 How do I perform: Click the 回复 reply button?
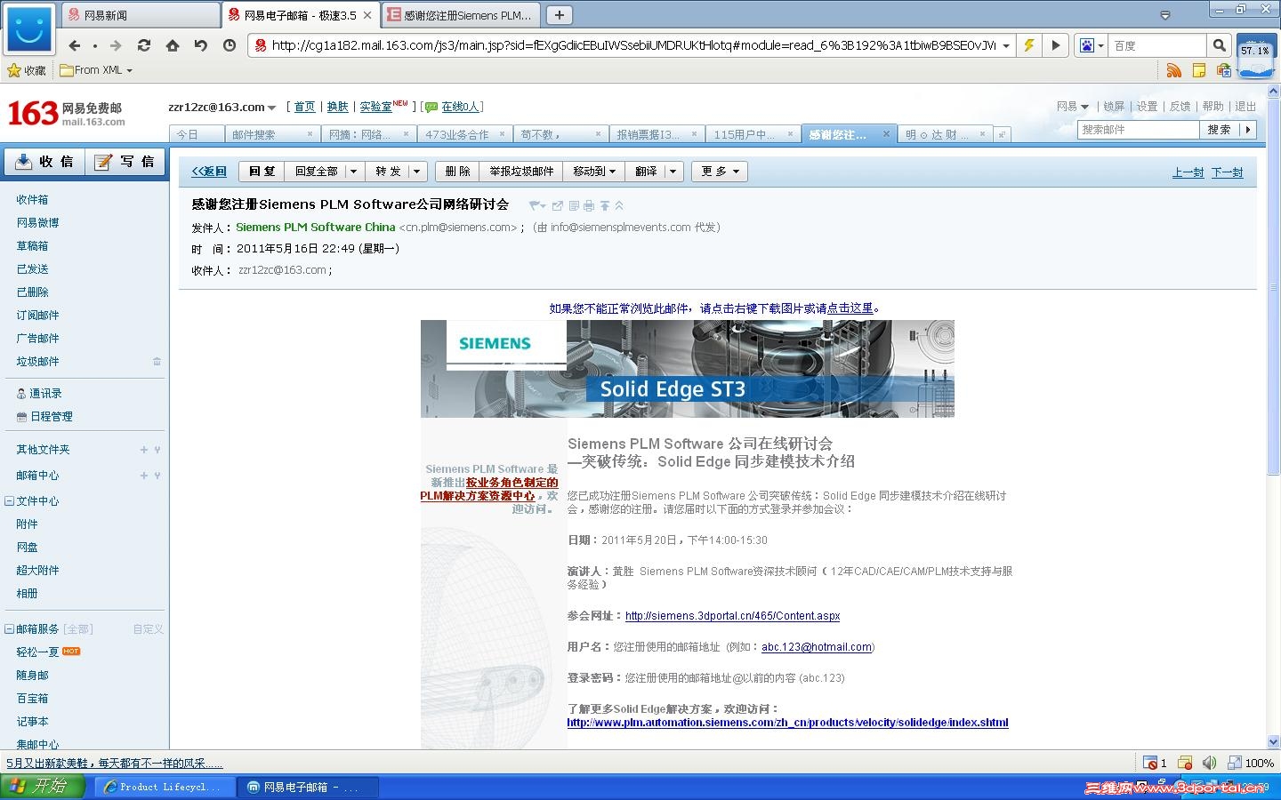[262, 172]
